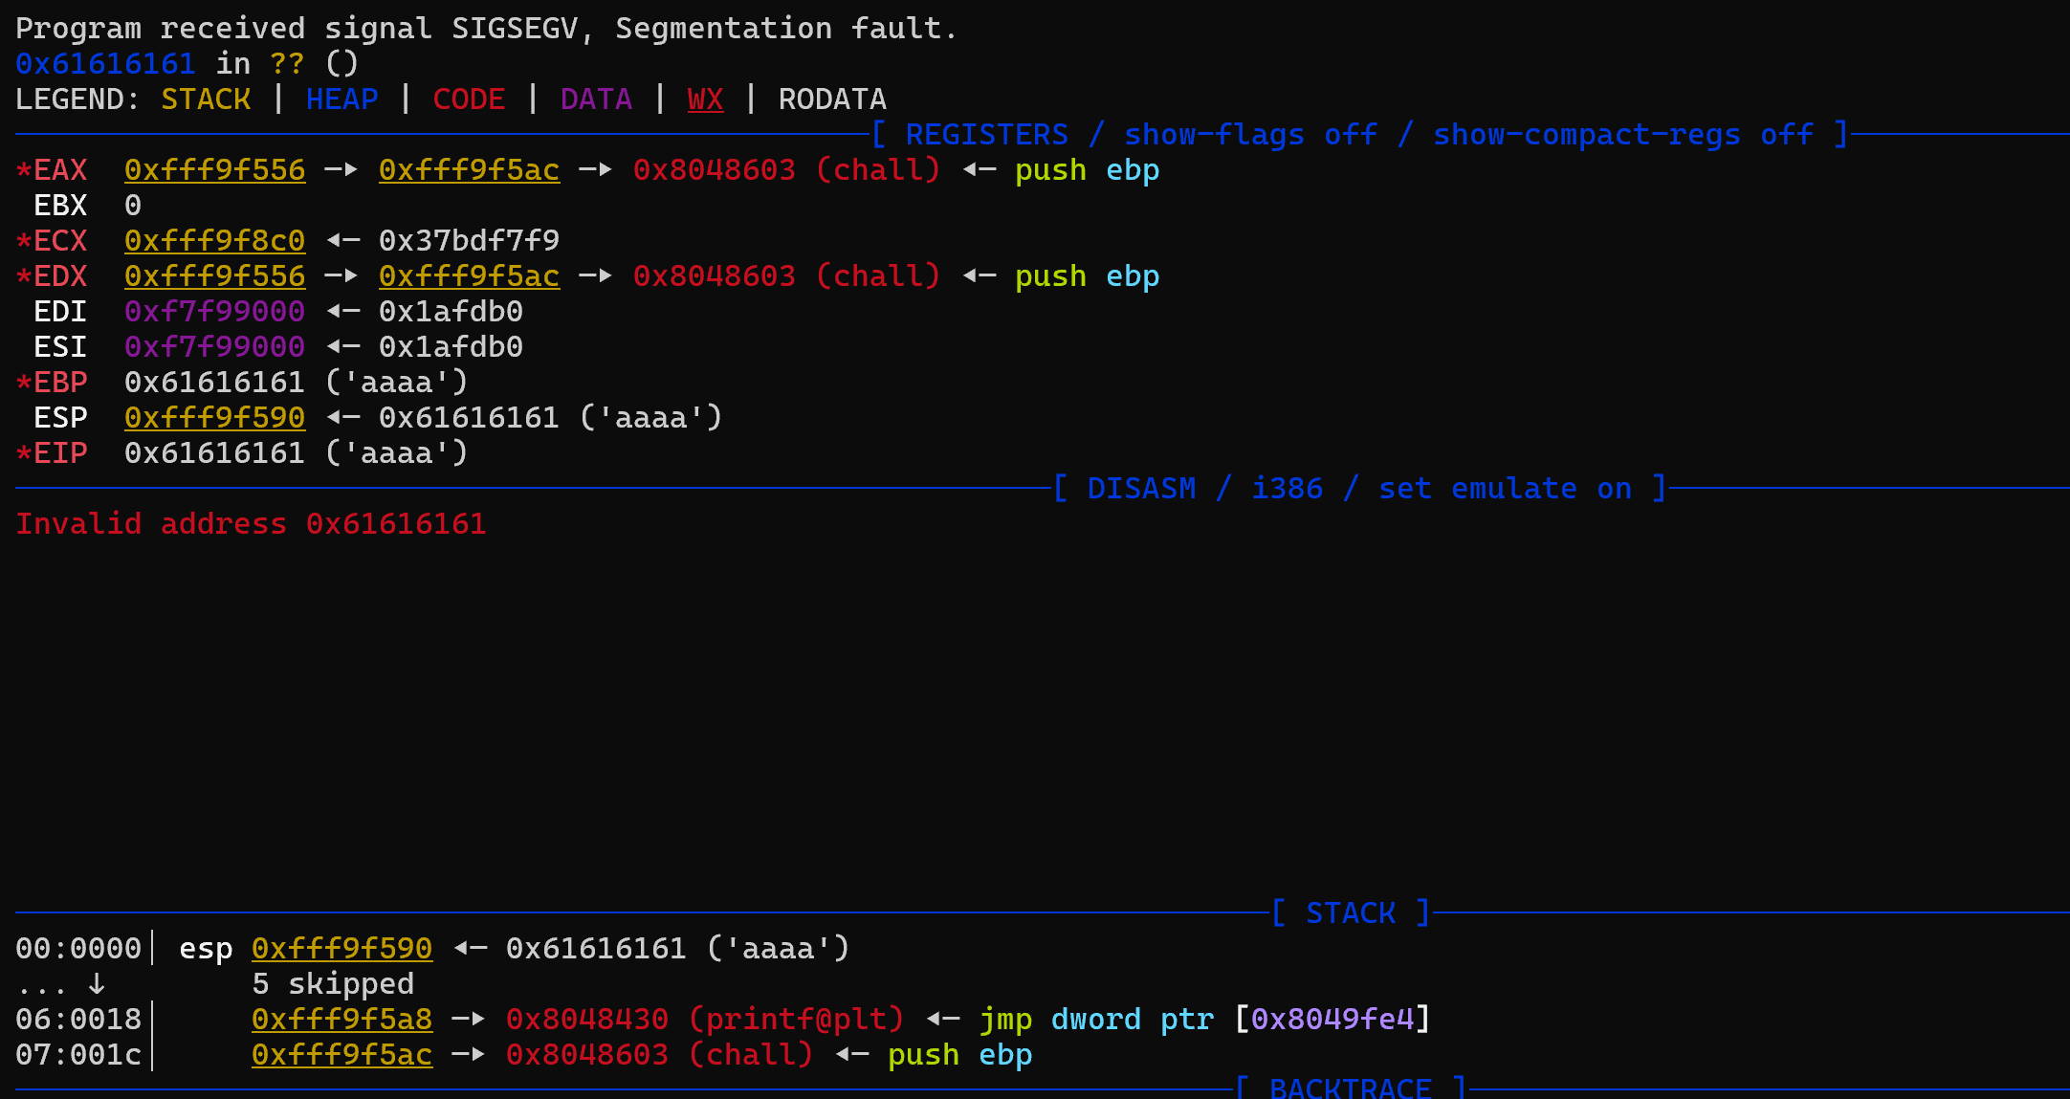
Task: Select 0x8048603 (chall) in stack row 07
Action: point(660,1055)
